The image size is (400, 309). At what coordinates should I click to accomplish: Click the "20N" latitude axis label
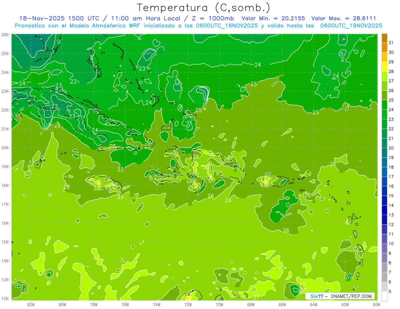click(x=5, y=148)
